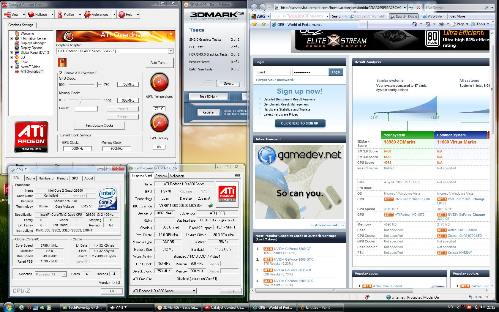
Task: Switch to Untitled - Paint in taskbar
Action: [x=320, y=308]
